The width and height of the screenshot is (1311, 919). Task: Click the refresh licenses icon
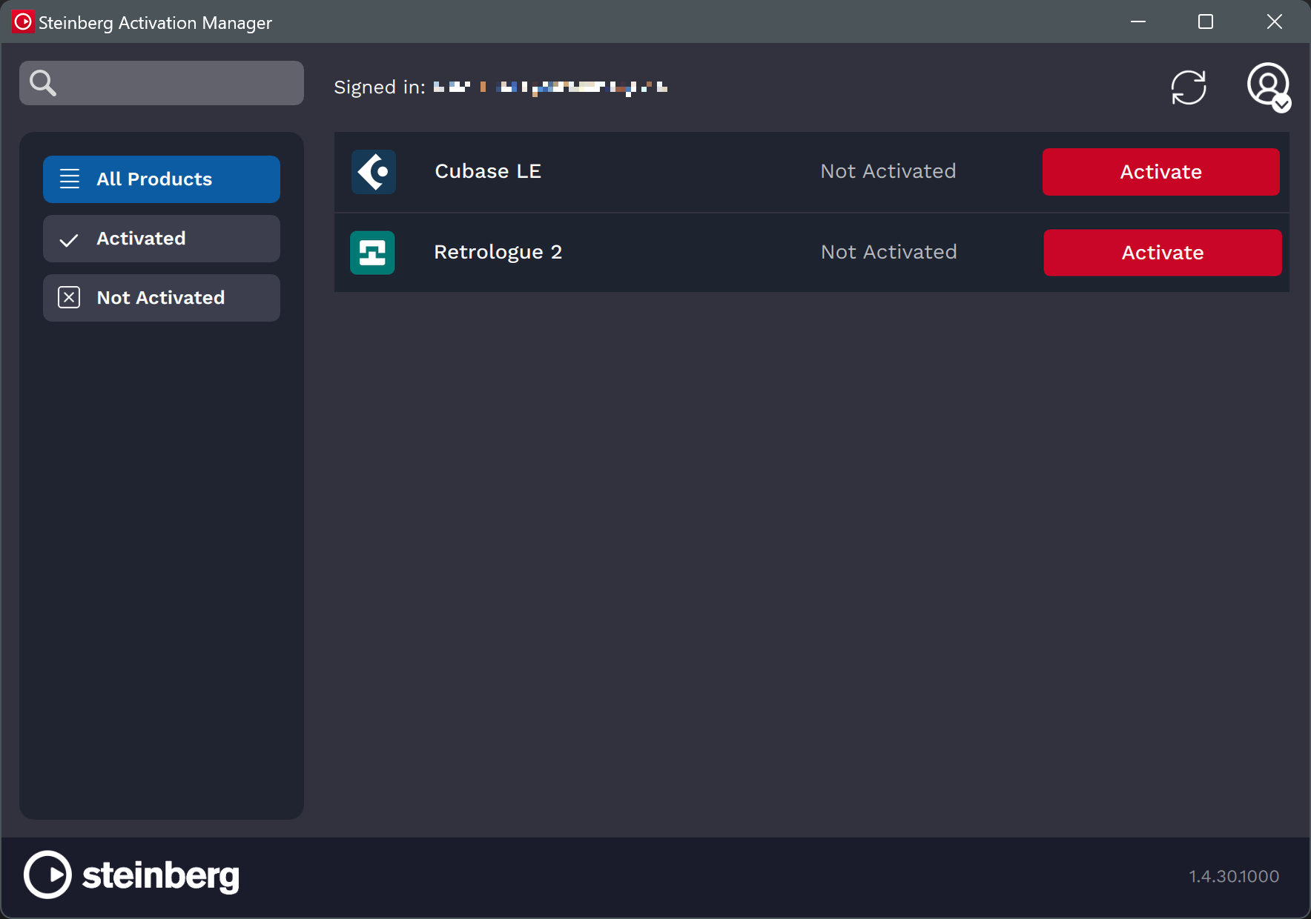coord(1189,87)
